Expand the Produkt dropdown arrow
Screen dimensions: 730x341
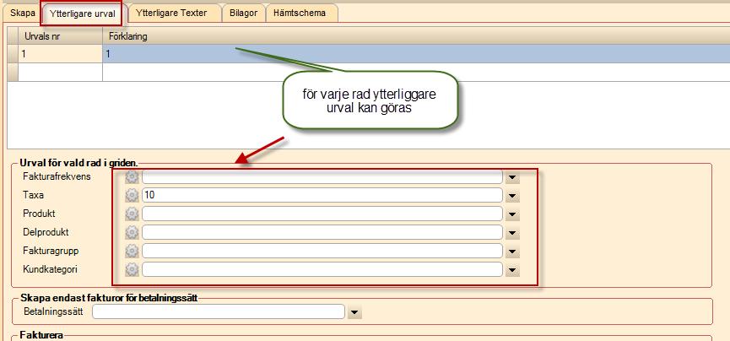pyautogui.click(x=512, y=214)
